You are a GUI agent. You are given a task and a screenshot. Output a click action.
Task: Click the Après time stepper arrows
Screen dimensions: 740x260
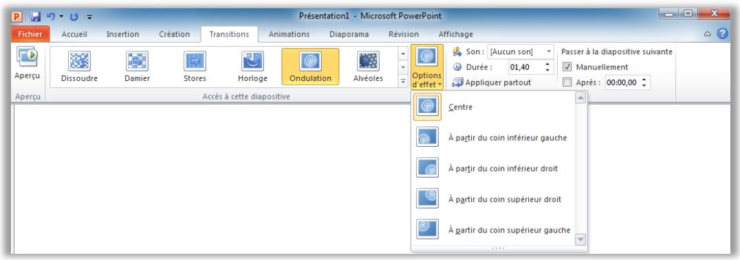[645, 82]
